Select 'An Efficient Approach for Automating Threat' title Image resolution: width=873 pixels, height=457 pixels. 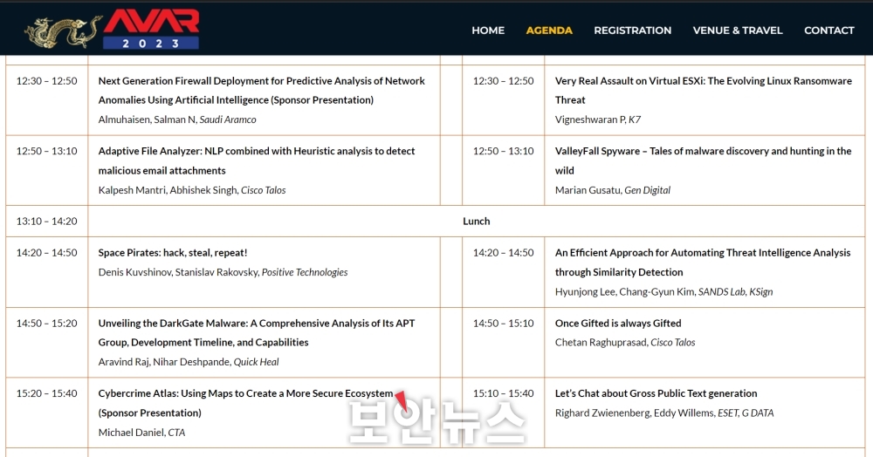tap(703, 263)
